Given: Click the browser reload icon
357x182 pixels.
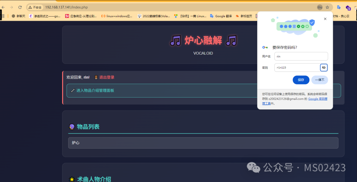Looking at the screenshot, I should point(20,7).
